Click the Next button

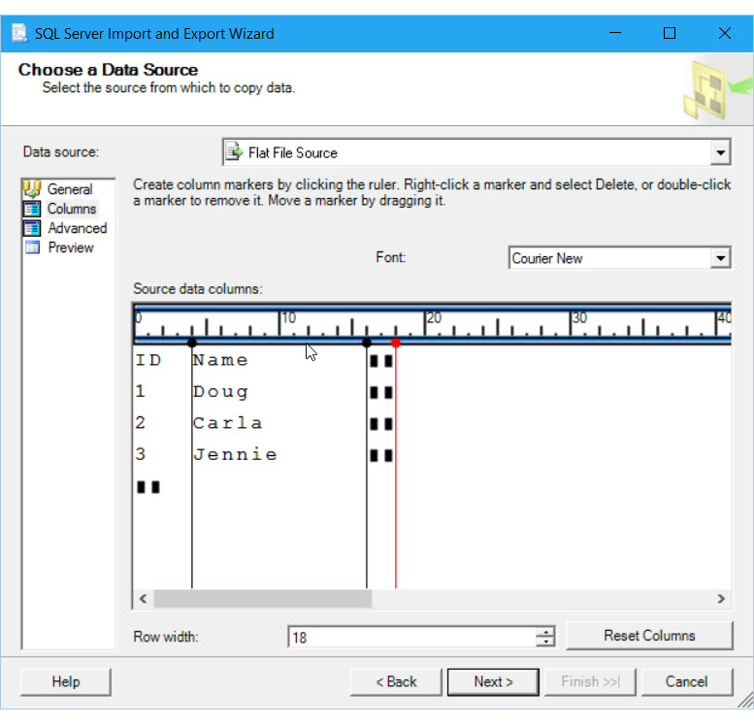pyautogui.click(x=493, y=681)
